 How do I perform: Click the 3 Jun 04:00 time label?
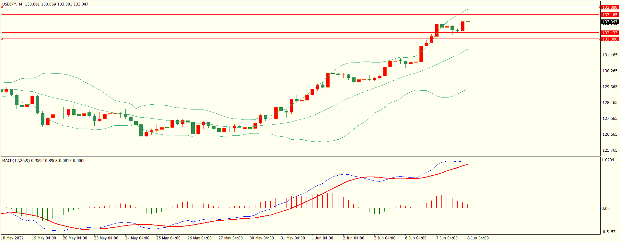coord(385,238)
